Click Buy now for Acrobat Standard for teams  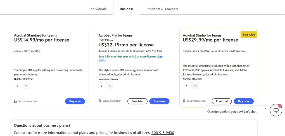coord(75,101)
